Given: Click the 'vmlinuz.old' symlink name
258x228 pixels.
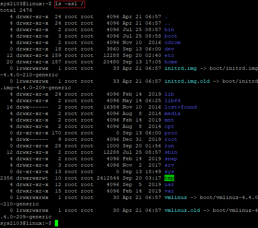Looking at the screenshot, I should (182, 210).
